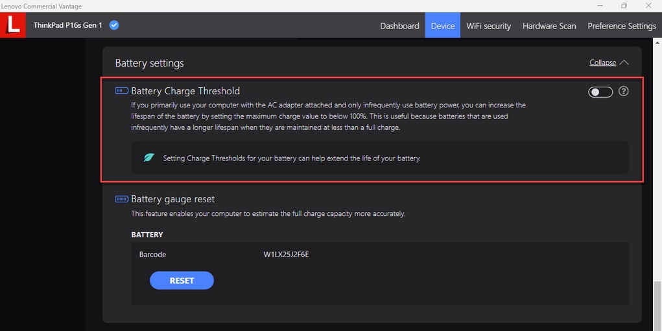Image resolution: width=662 pixels, height=331 pixels.
Task: Open the Hardware Scan tab
Action: [549, 26]
